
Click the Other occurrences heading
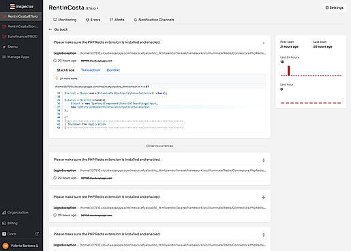coord(159,146)
